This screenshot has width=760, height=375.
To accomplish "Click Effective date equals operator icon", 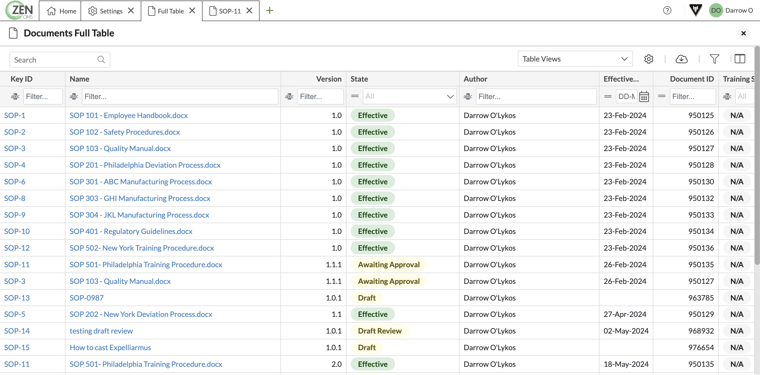I will [x=607, y=96].
